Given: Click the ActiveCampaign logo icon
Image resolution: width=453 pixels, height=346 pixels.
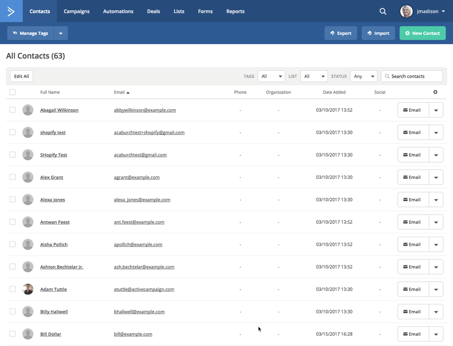Looking at the screenshot, I should [x=11, y=11].
